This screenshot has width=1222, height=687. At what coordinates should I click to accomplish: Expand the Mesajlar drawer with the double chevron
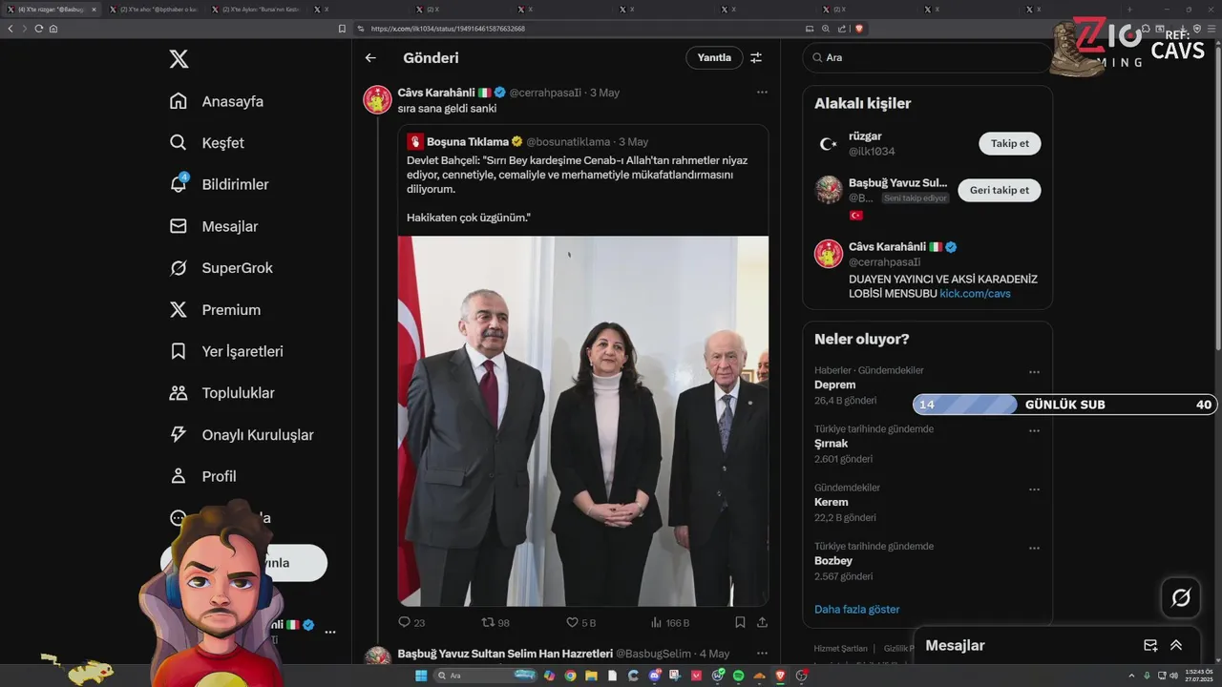pos(1176,646)
